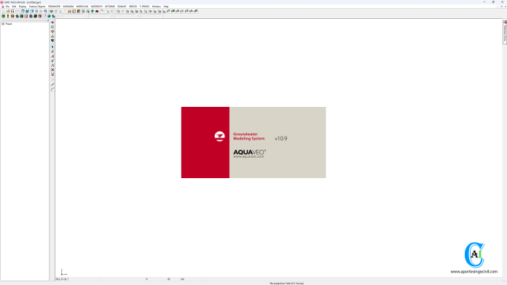Open the SEEP2D menu
This screenshot has height=285, width=507.
click(133, 7)
